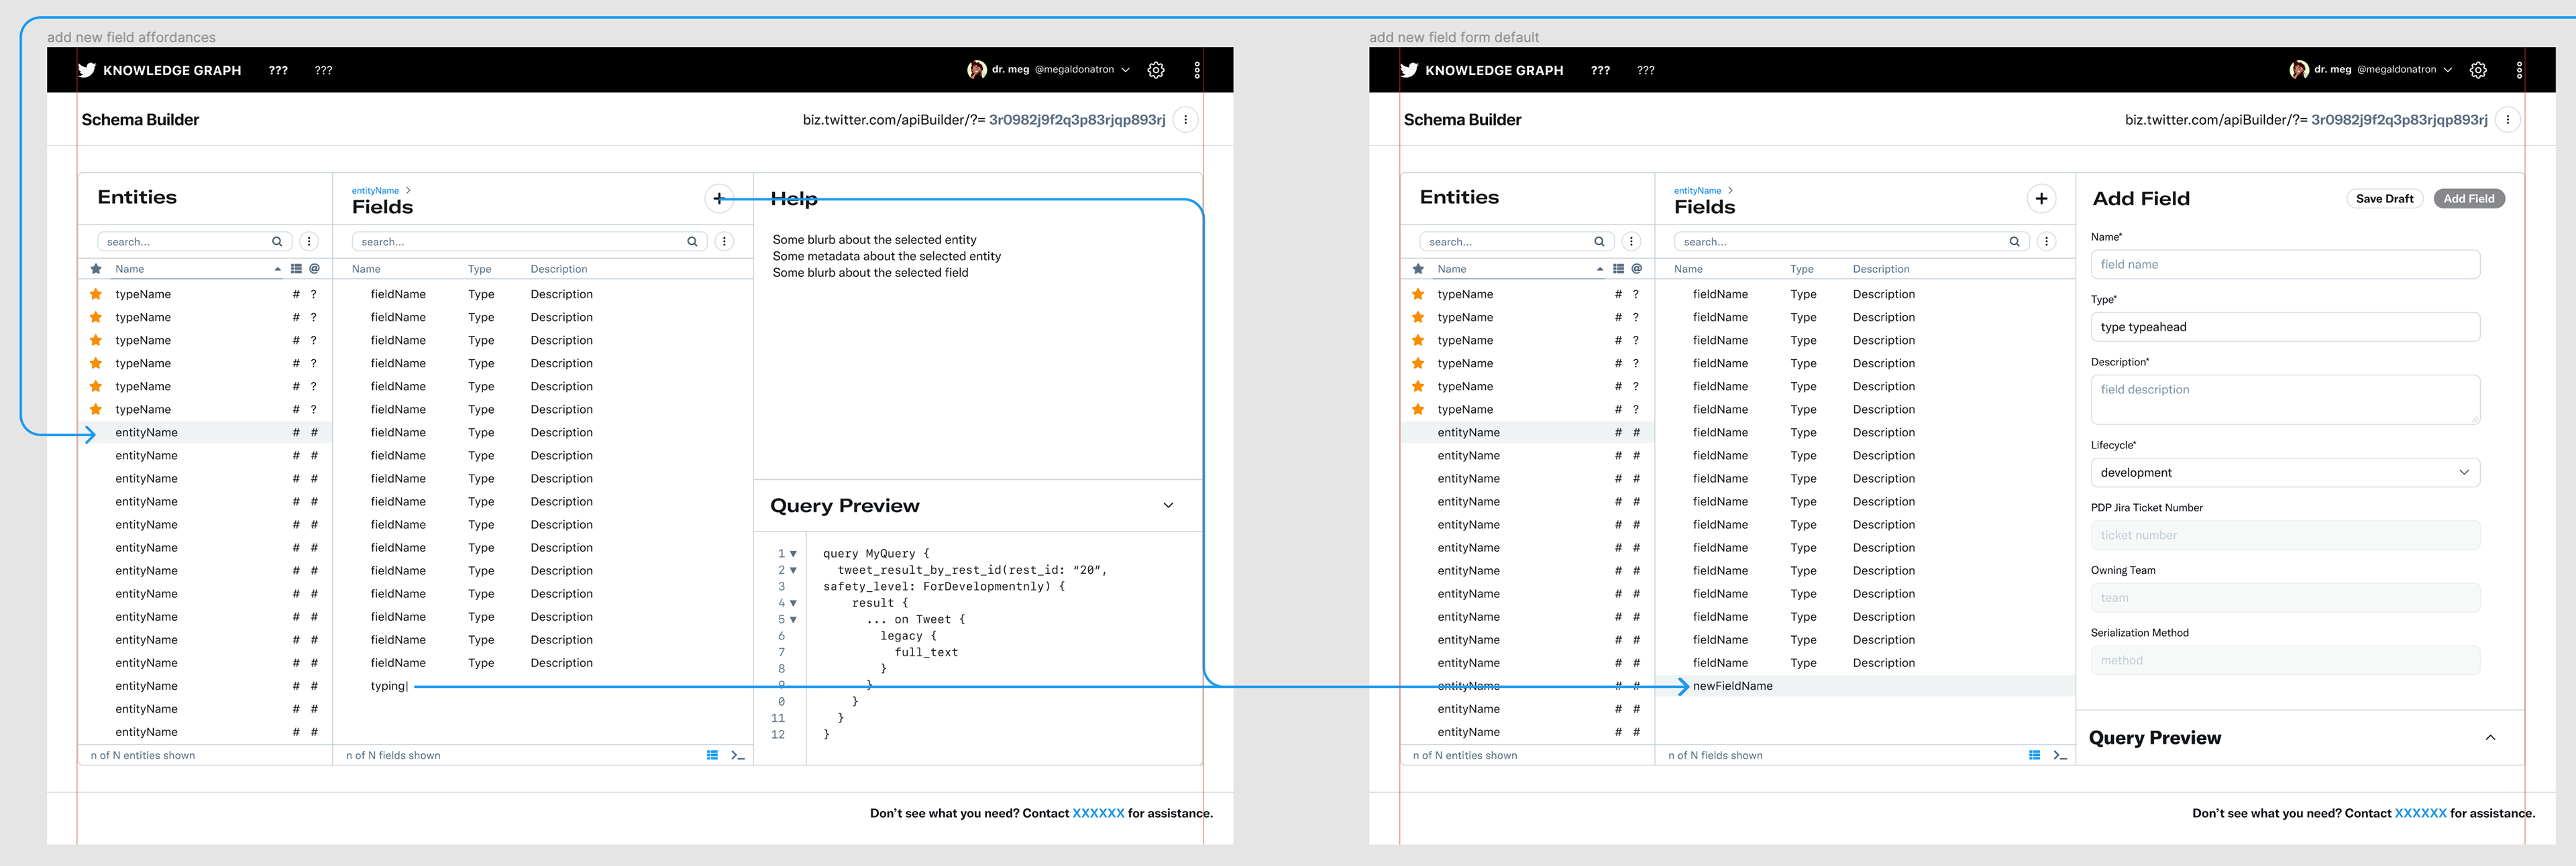Collapse code fold arrow on query line 4
This screenshot has height=866, width=2576.
pos(793,603)
